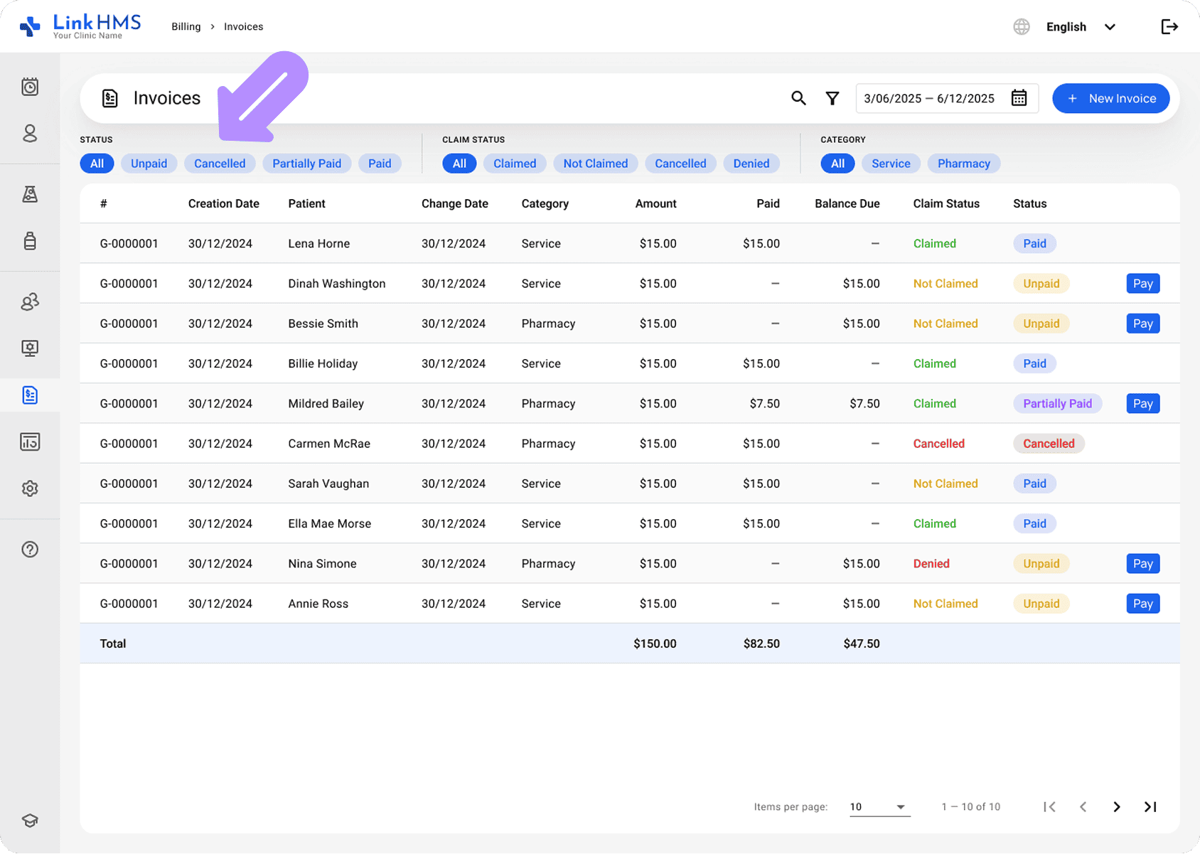Open the staff management icon in sidebar
The width and height of the screenshot is (1200, 854).
coord(30,301)
